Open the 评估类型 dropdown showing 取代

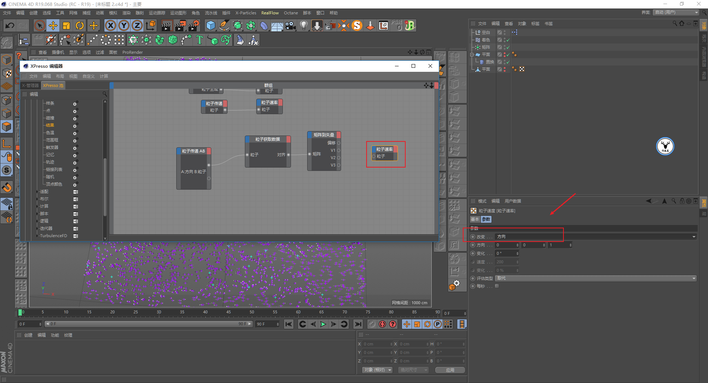pos(596,278)
